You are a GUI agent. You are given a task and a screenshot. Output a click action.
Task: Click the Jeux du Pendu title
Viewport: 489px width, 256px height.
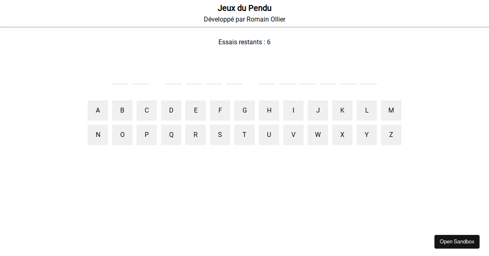pos(244,8)
